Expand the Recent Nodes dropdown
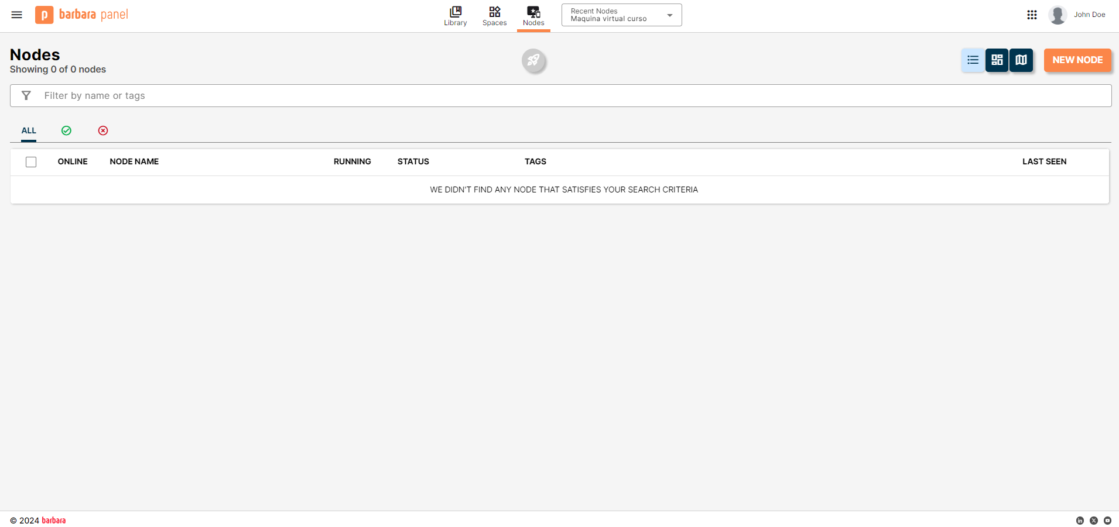 (670, 15)
